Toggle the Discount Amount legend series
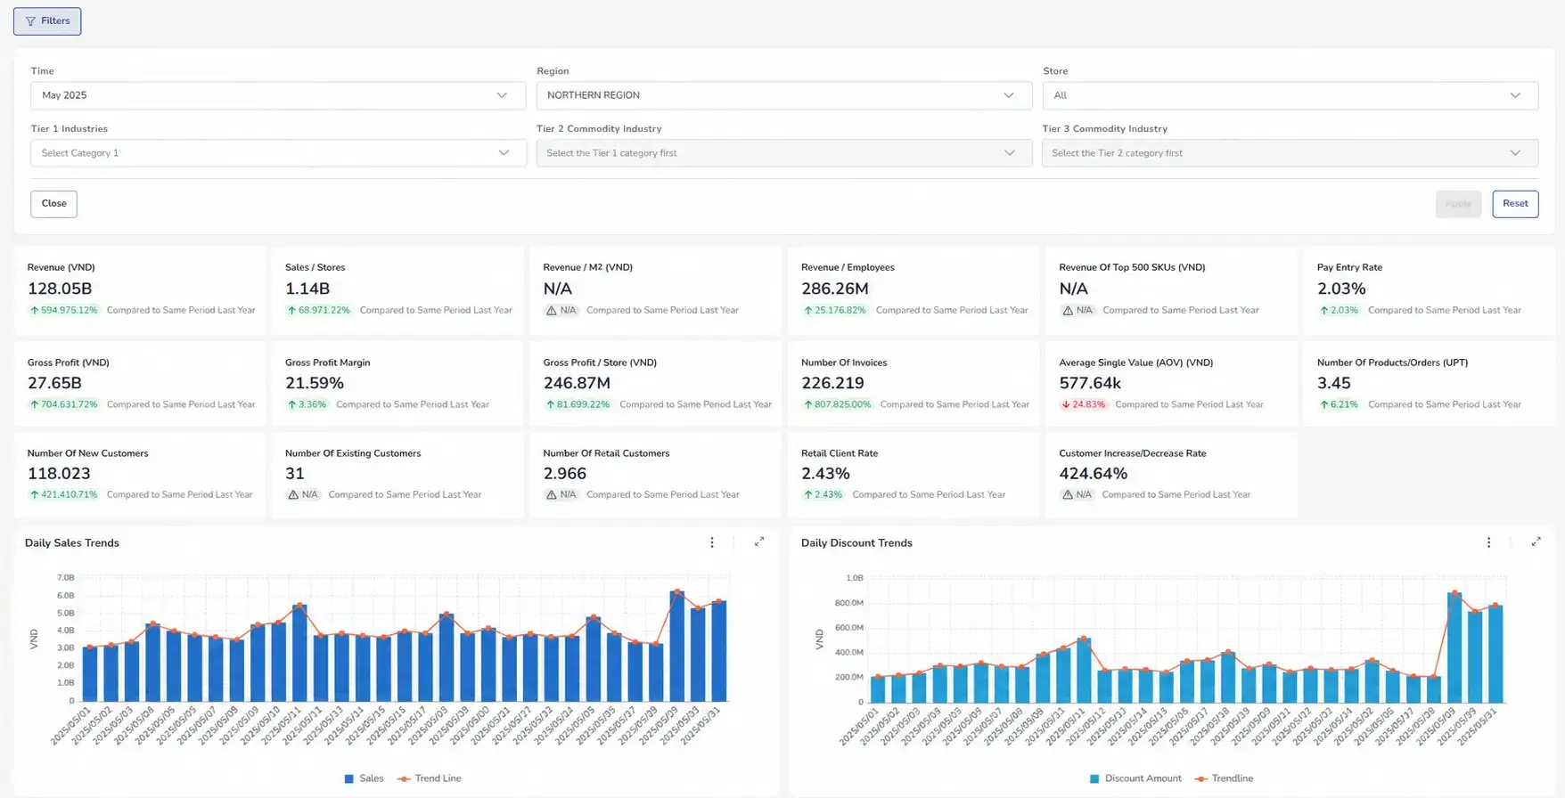Screen dimensions: 1565x798 (x=1135, y=778)
